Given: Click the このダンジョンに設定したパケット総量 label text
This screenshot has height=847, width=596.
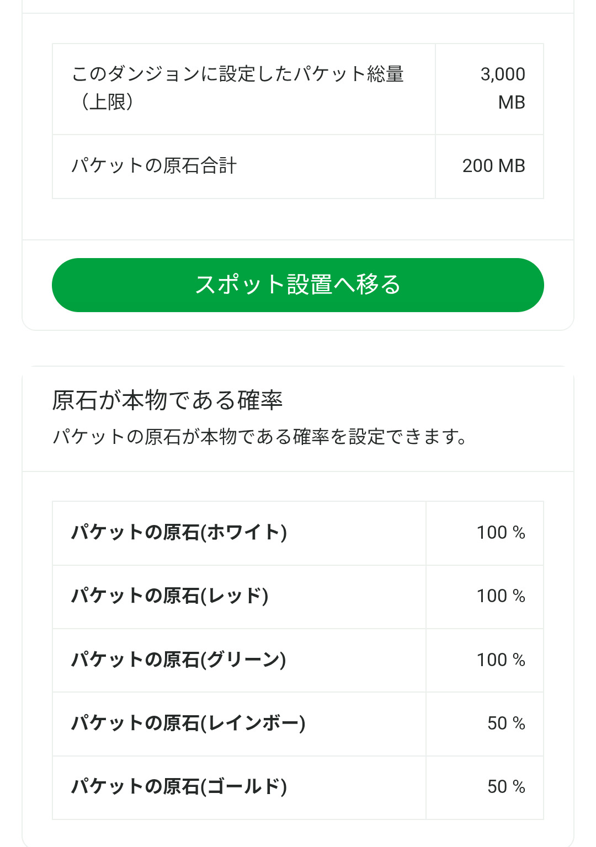Looking at the screenshot, I should 237,74.
